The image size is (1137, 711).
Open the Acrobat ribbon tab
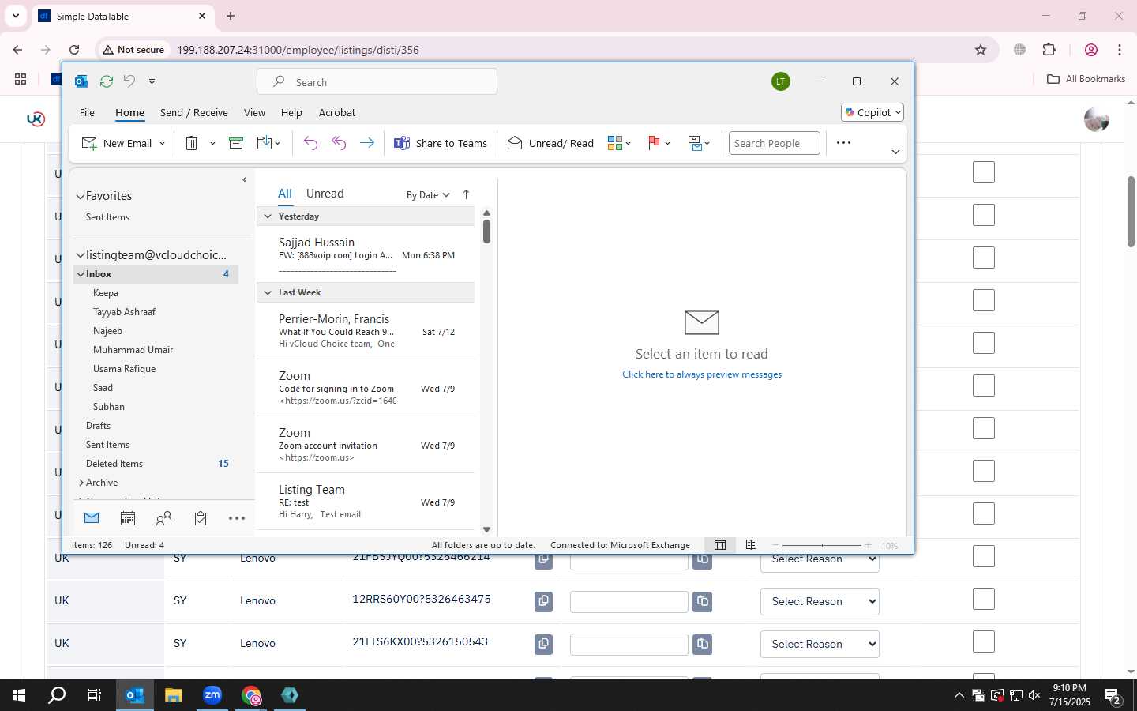coord(337,112)
